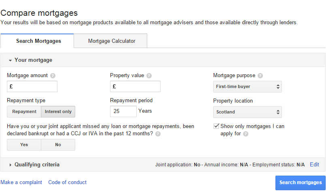This screenshot has width=326, height=191.
Task: Choose Interest only repayment type
Action: 58,112
